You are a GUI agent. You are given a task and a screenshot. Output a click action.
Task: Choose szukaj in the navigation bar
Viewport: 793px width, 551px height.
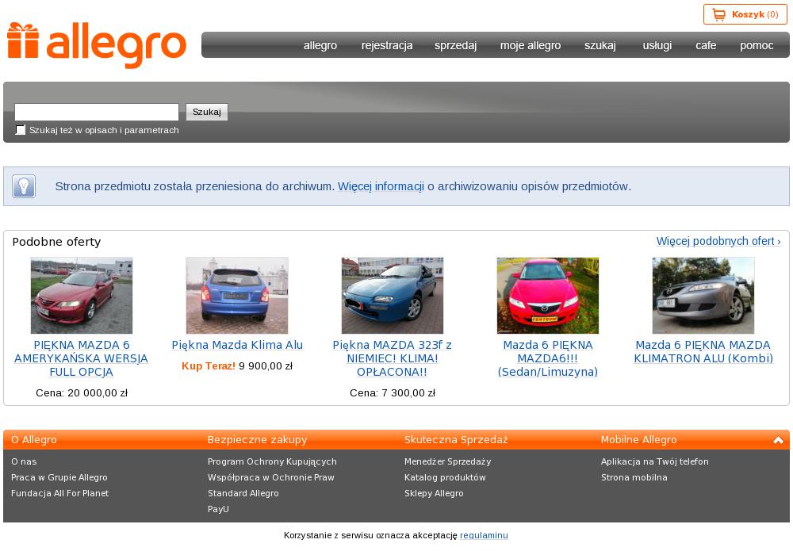click(600, 45)
